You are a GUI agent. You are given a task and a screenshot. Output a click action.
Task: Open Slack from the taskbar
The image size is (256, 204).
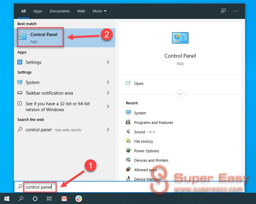(x=79, y=199)
